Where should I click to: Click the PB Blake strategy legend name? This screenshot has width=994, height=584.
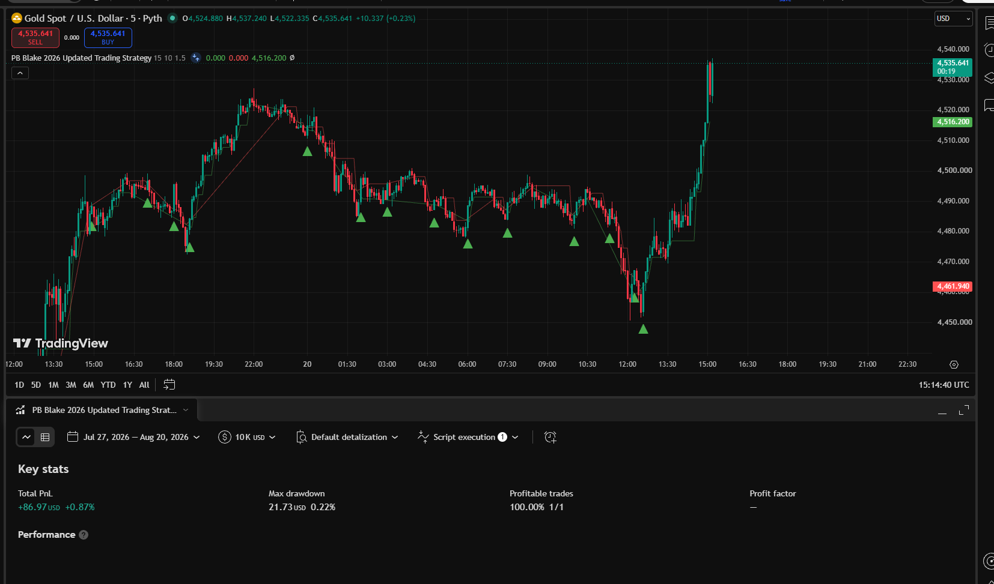click(x=81, y=58)
